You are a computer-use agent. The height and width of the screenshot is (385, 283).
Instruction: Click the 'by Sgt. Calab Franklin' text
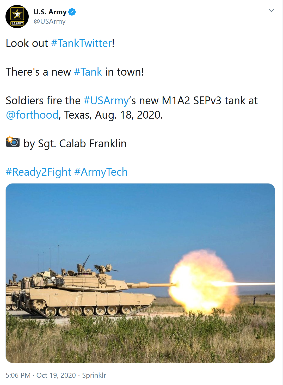click(x=75, y=144)
